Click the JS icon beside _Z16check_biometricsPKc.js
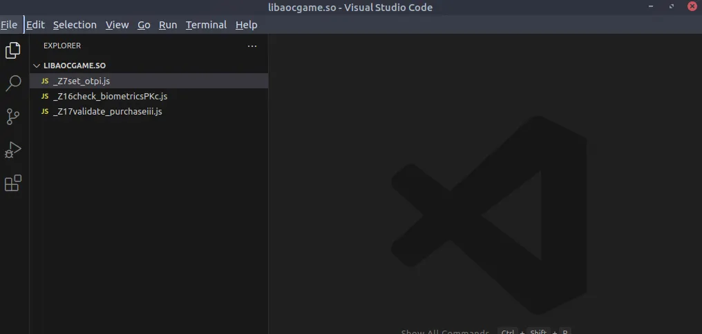Viewport: 702px width, 334px height. pyautogui.click(x=45, y=96)
